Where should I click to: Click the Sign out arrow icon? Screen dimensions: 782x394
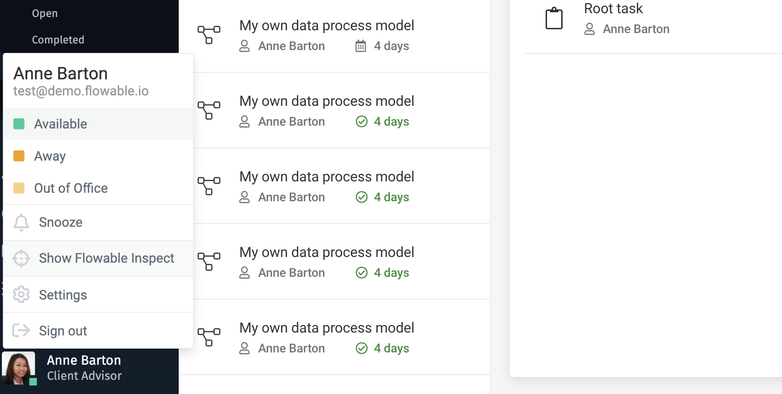pyautogui.click(x=21, y=330)
